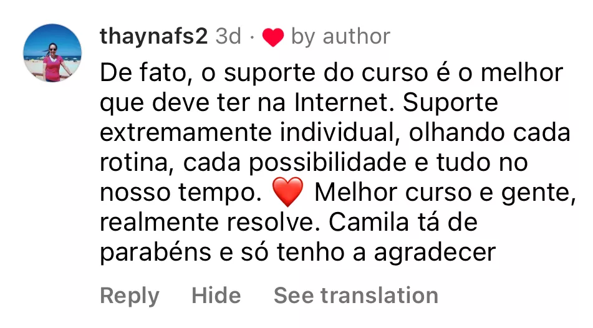Click the 3d timestamp
The height and width of the screenshot is (328, 593).
(228, 37)
